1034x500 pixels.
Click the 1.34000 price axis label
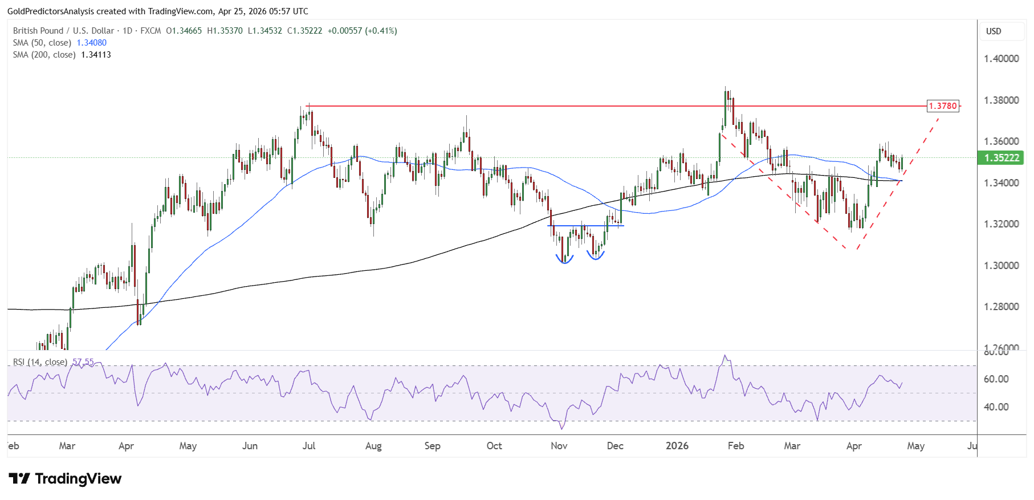coord(1002,183)
